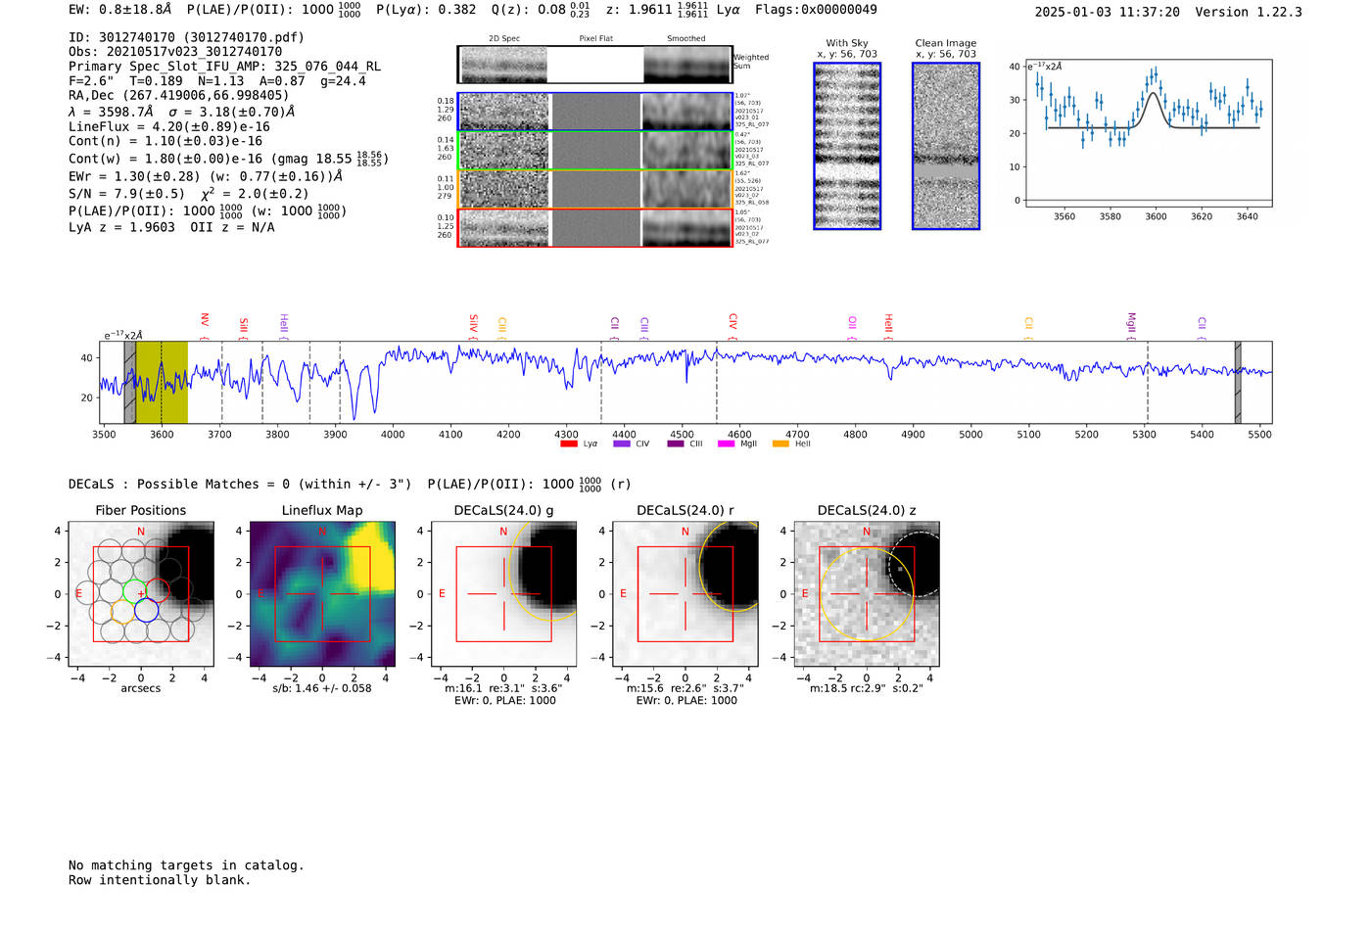Image resolution: width=1371 pixels, height=933 pixels.
Task: Select the red SiIV line marker
Action: click(473, 326)
